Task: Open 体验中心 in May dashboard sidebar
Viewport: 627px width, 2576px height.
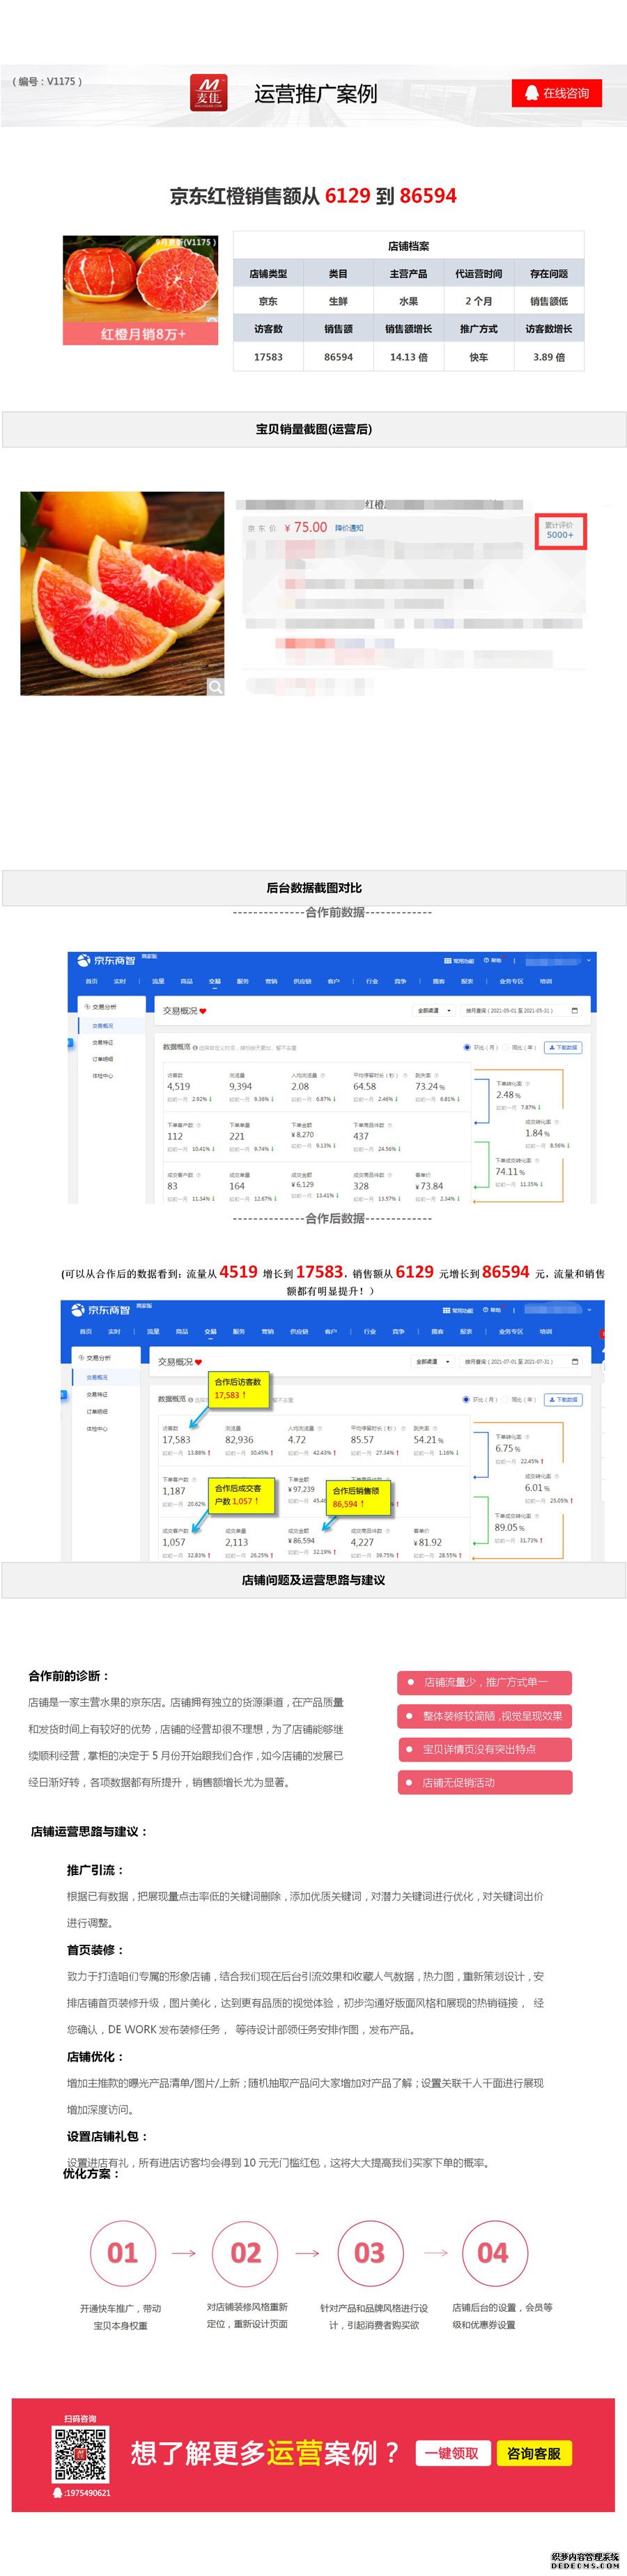Action: pos(103,1076)
